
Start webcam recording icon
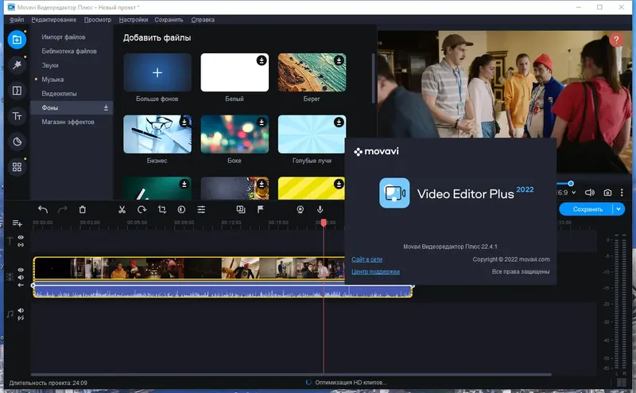pos(301,209)
